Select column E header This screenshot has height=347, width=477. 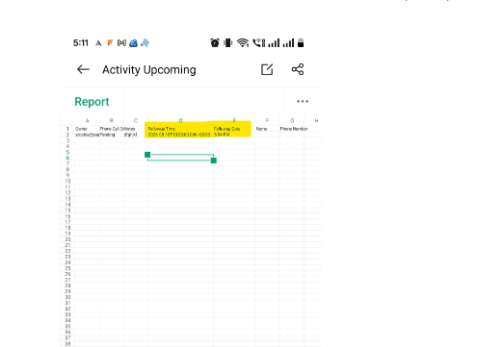[x=234, y=120]
